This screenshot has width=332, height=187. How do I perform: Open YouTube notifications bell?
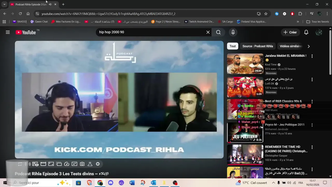[x=306, y=32]
